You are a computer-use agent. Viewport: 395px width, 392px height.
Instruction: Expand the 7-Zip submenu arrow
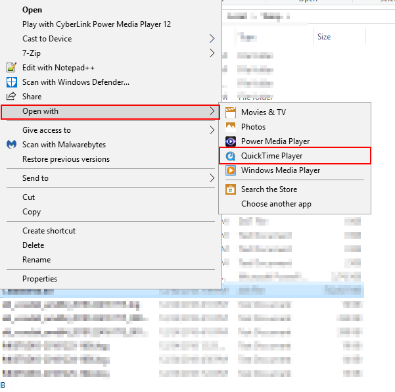pos(212,53)
